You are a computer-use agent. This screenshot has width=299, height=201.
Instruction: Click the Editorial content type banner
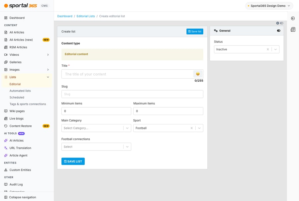[132, 54]
